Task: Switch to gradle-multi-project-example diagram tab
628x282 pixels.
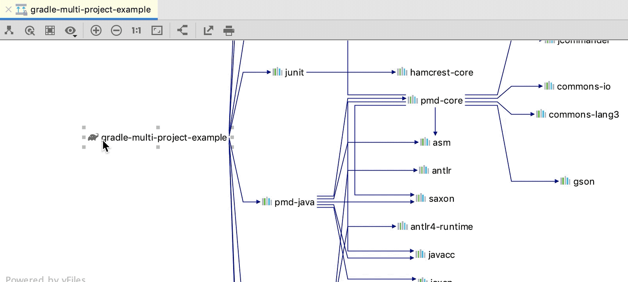Action: [90, 10]
